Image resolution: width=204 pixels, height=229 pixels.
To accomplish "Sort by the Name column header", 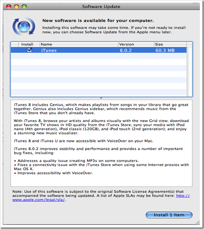I will click(x=79, y=44).
